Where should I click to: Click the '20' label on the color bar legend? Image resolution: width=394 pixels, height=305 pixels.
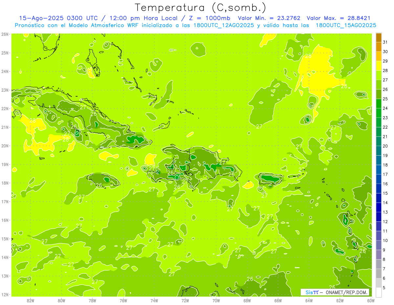pyautogui.click(x=385, y=146)
